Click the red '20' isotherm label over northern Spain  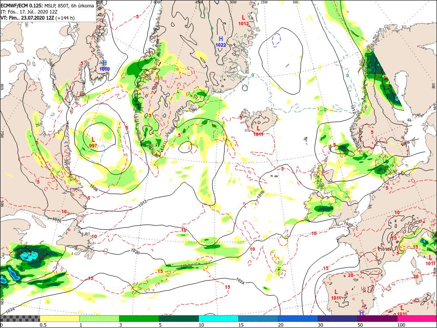pyautogui.click(x=350, y=275)
